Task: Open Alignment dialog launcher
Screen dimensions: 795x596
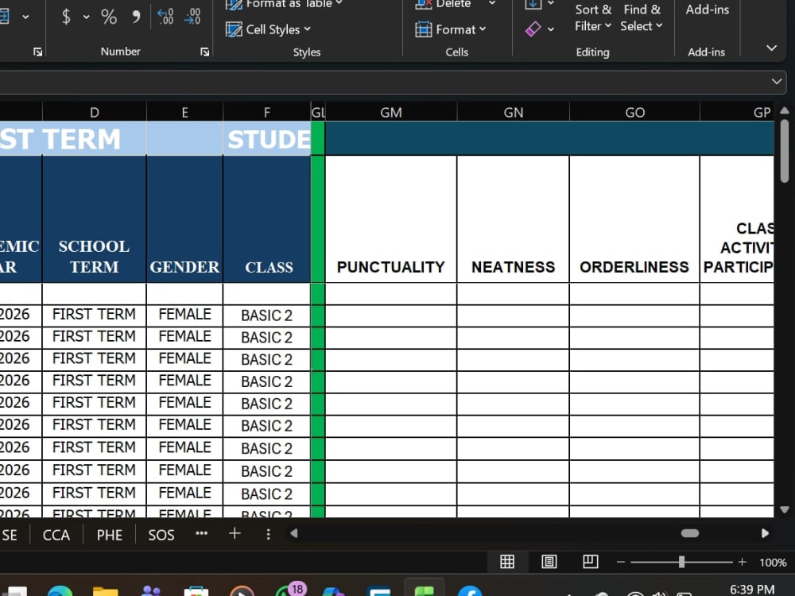Action: [37, 52]
